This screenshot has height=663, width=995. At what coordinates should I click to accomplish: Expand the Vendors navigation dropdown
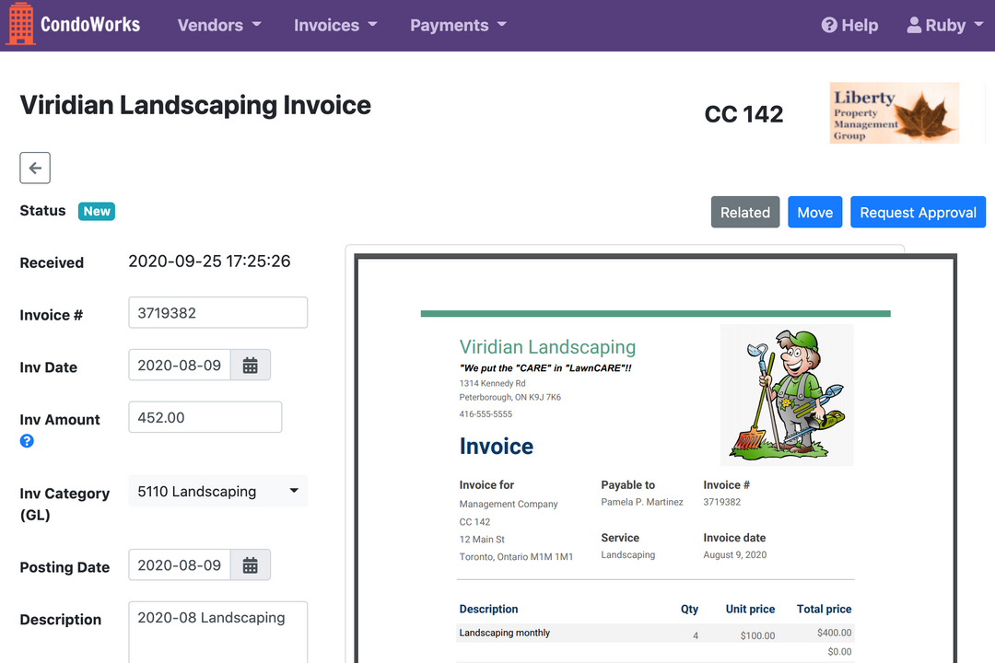point(218,25)
